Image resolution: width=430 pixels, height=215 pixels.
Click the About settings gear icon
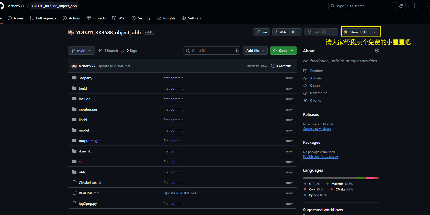(377, 51)
